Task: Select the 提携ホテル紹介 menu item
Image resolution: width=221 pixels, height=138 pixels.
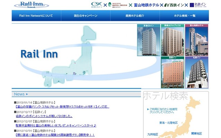Action: [x=135, y=16]
